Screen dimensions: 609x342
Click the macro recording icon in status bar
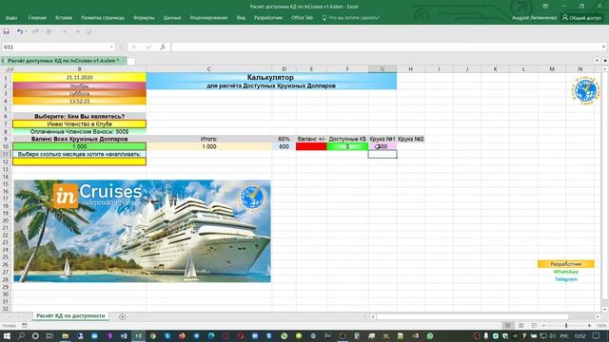(25, 325)
